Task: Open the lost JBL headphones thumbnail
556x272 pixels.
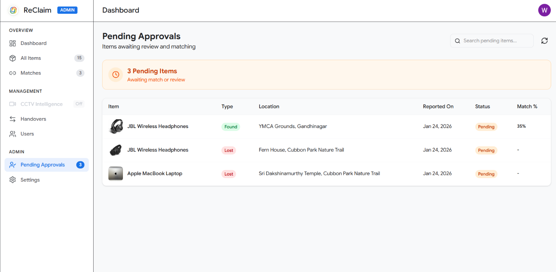Action: click(116, 150)
